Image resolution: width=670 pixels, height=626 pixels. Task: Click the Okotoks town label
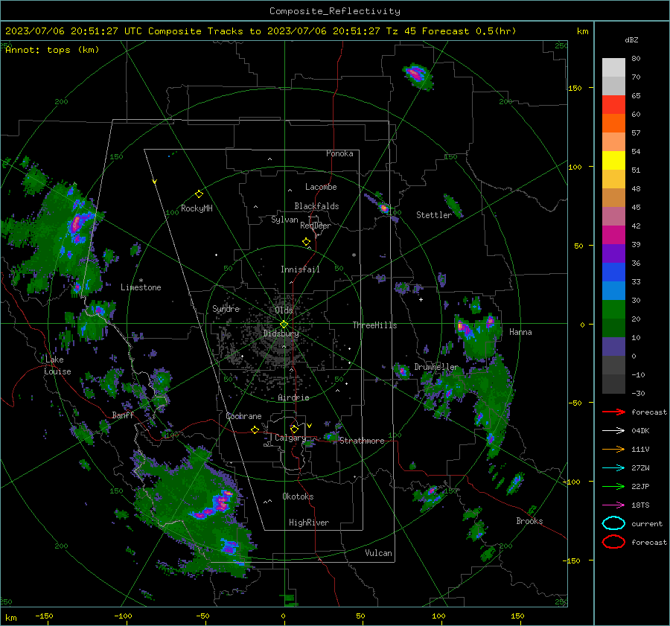pyautogui.click(x=298, y=496)
